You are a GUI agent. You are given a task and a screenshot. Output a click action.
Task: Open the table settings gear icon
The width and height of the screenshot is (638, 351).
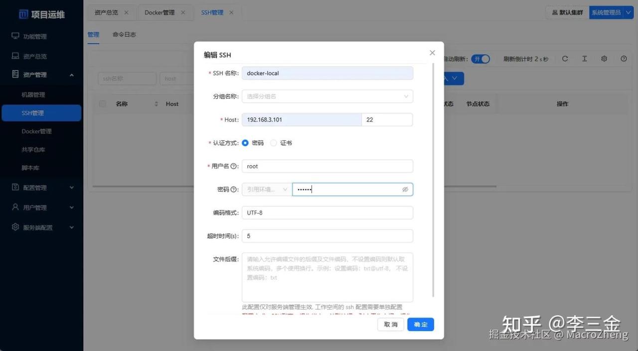tap(604, 59)
